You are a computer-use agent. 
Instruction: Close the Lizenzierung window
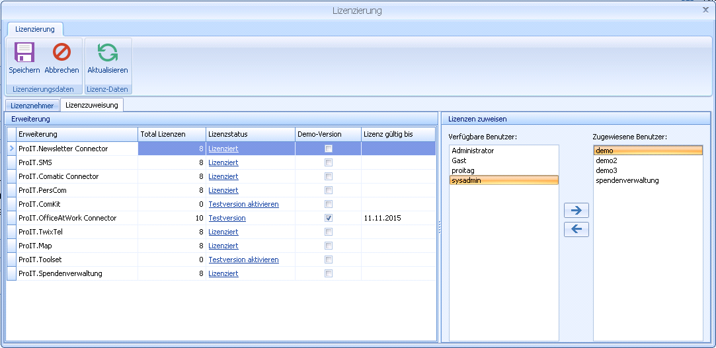click(705, 10)
